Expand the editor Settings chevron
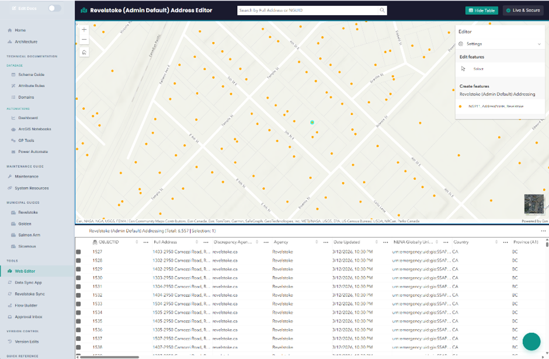 (x=539, y=44)
